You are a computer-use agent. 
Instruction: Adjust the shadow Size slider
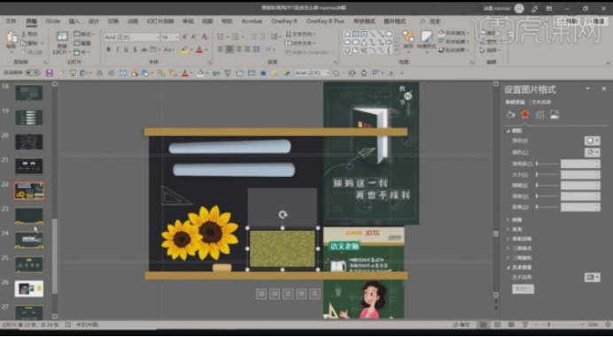coord(547,174)
